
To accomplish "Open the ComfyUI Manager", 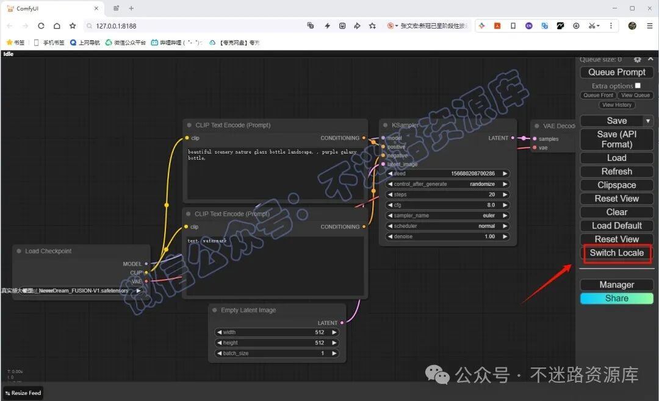I will coord(616,285).
